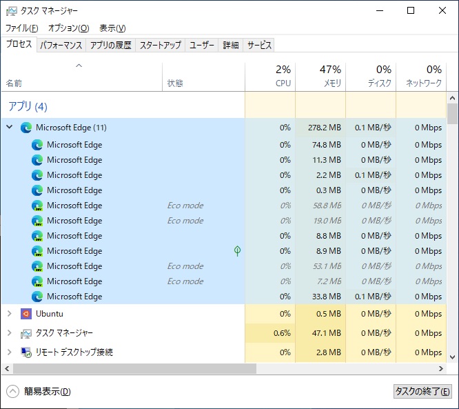Click Edge icon on the 33.8 MB row
Image resolution: width=459 pixels, height=409 pixels.
click(x=37, y=297)
